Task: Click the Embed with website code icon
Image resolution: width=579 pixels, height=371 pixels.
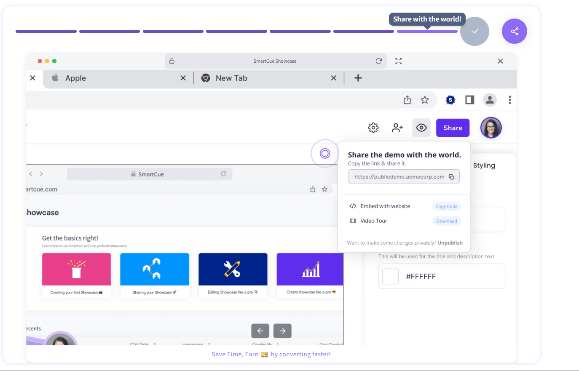Action: 353,206
